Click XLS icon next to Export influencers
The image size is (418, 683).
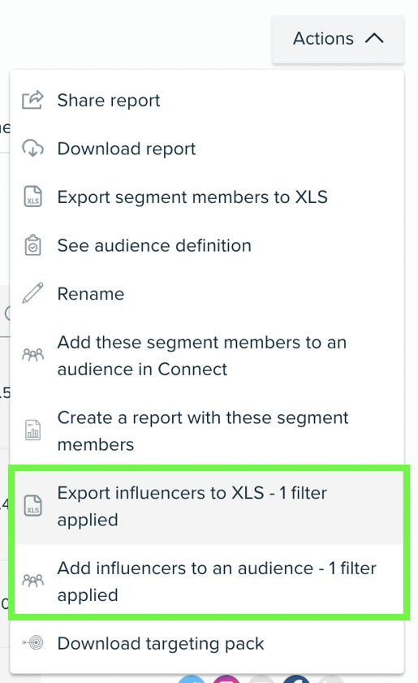tap(32, 506)
